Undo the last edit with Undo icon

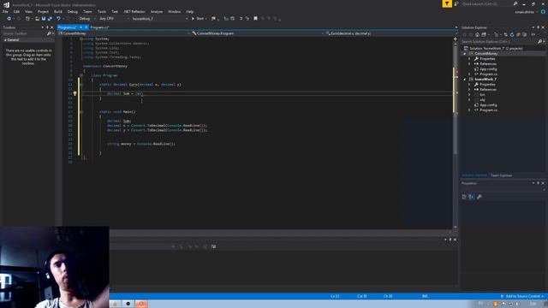click(x=58, y=19)
